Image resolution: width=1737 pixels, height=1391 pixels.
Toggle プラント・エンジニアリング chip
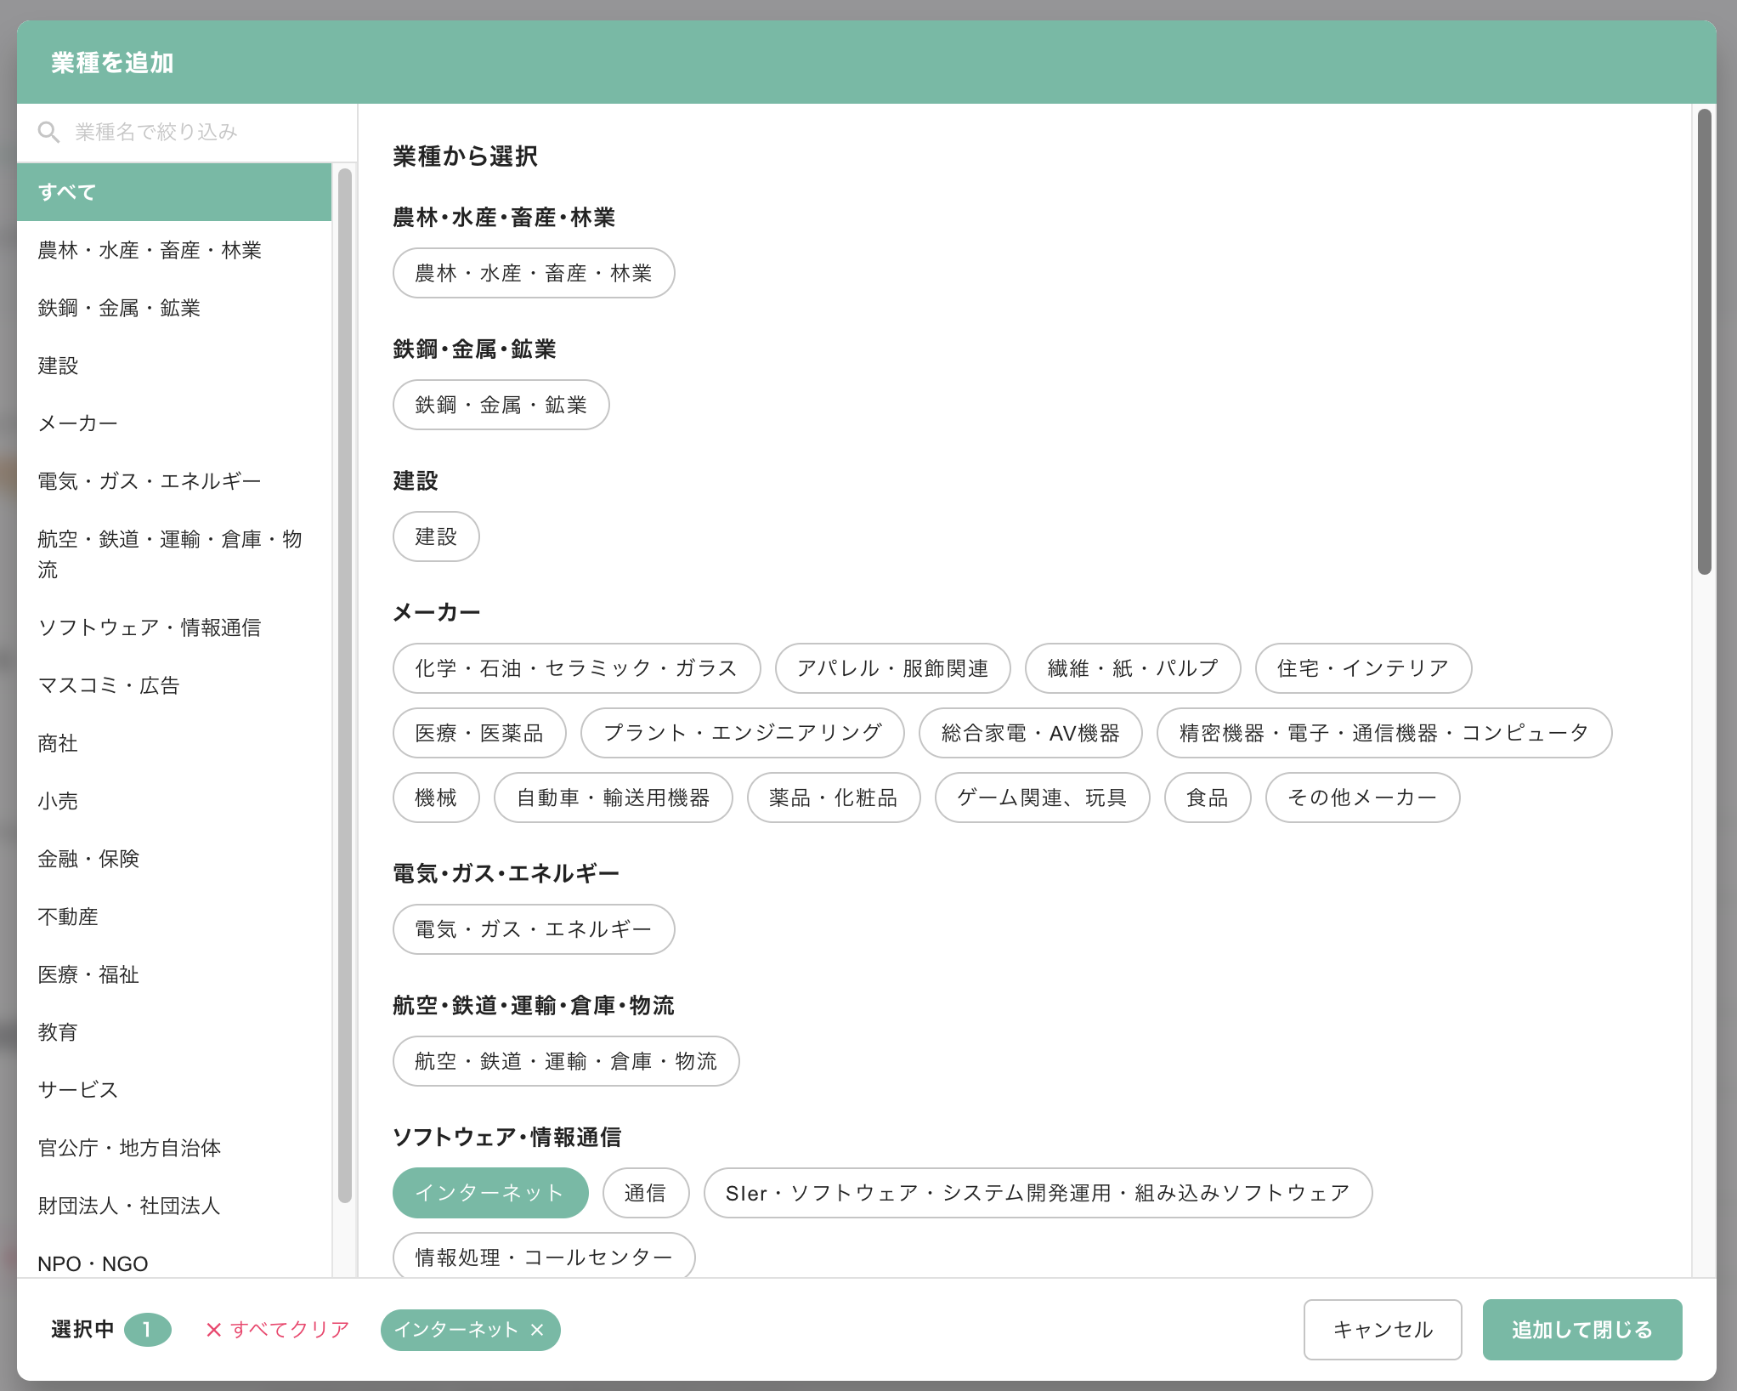(x=742, y=733)
